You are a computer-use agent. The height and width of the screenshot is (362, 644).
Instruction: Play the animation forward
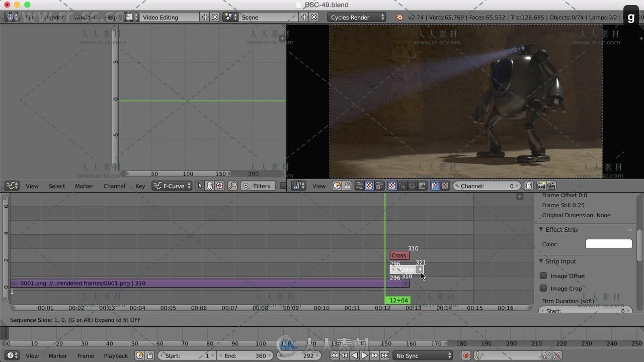(x=365, y=355)
